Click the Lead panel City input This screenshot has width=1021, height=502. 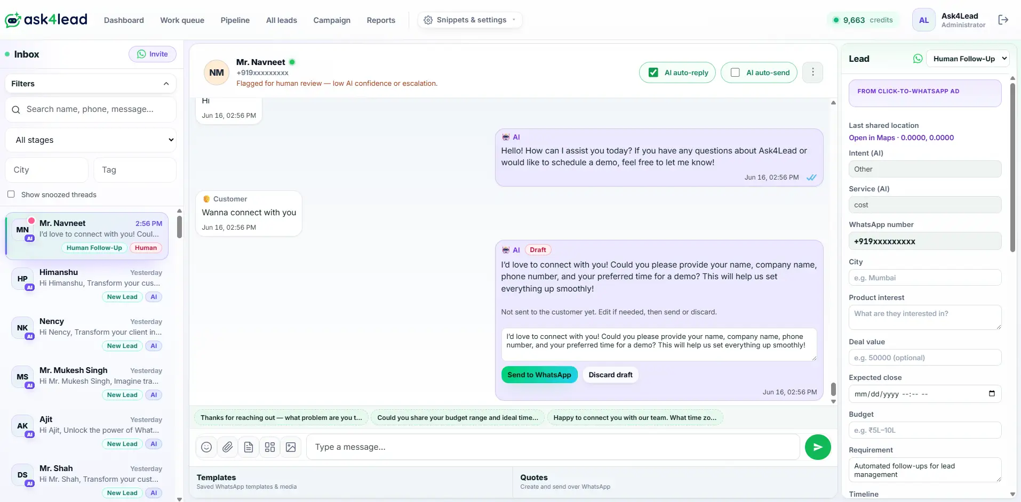click(925, 278)
